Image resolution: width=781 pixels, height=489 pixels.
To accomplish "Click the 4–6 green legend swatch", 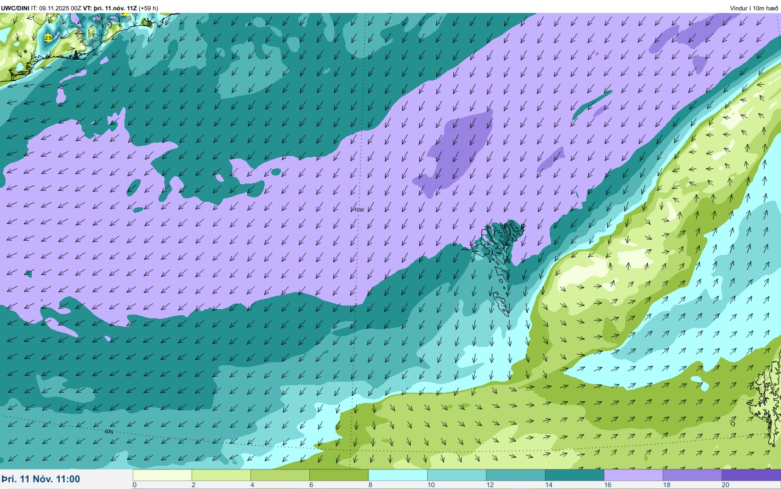I will [280, 475].
